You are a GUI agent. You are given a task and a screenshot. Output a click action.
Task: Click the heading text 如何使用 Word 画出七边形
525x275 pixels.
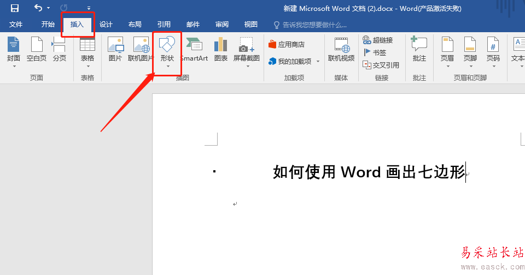[x=369, y=172]
